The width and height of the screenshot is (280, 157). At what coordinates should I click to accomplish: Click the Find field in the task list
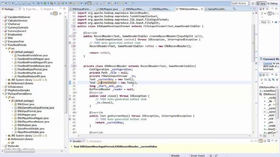tap(264, 22)
